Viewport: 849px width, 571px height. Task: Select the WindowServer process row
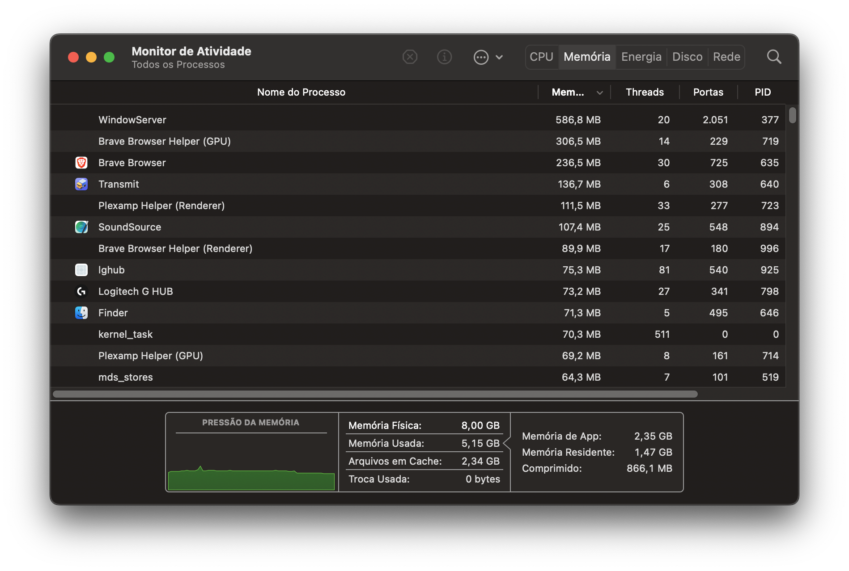click(x=418, y=120)
